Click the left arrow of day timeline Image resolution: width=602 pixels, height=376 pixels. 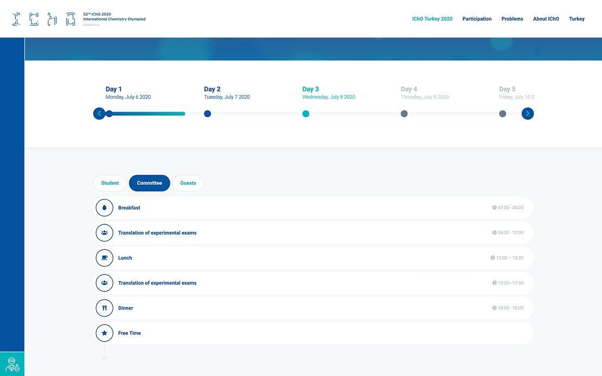[99, 114]
